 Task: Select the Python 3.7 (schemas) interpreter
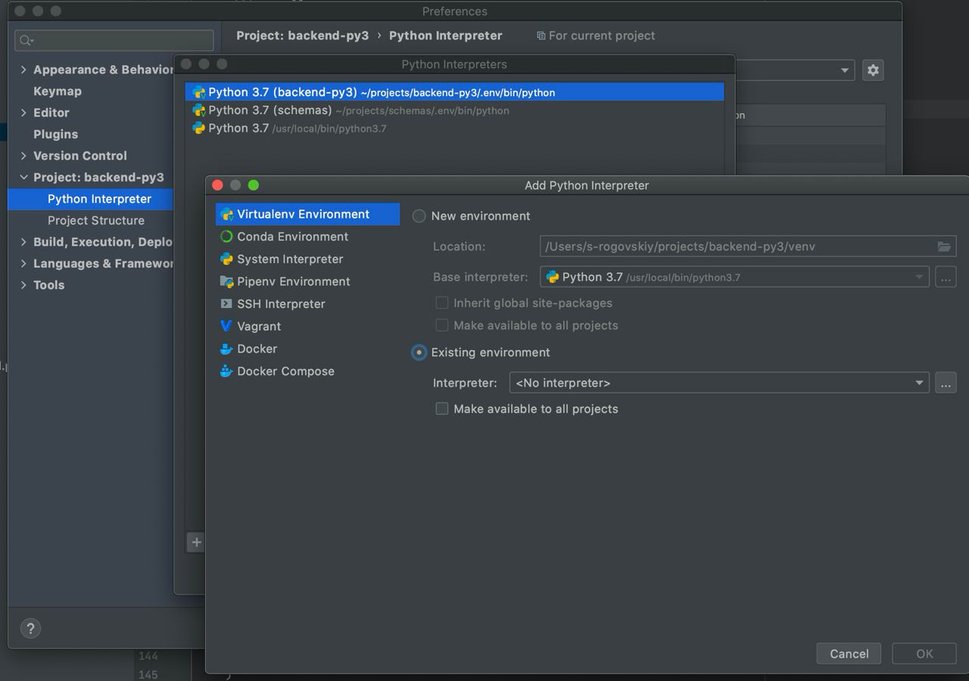click(x=270, y=110)
